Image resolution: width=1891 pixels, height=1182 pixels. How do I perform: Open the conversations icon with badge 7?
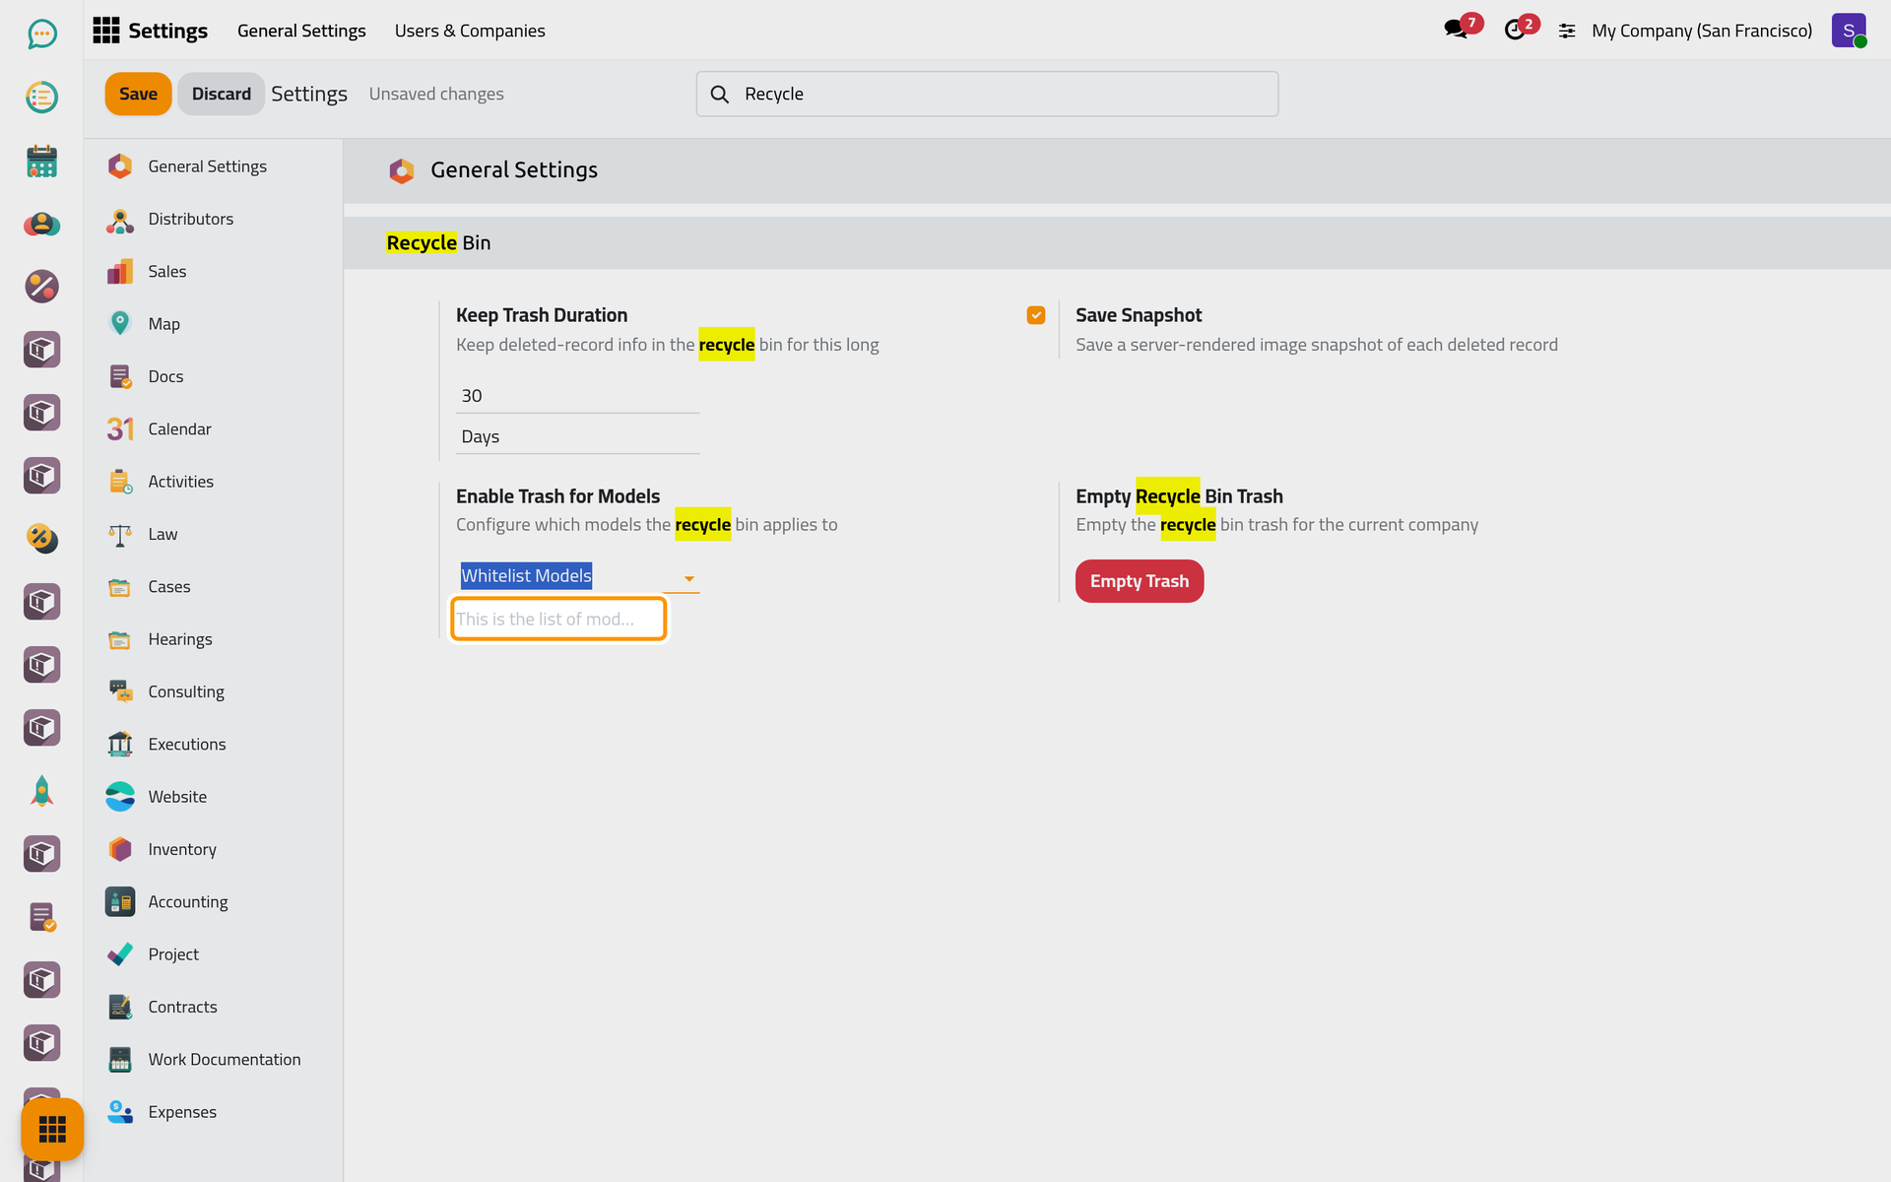1456,30
